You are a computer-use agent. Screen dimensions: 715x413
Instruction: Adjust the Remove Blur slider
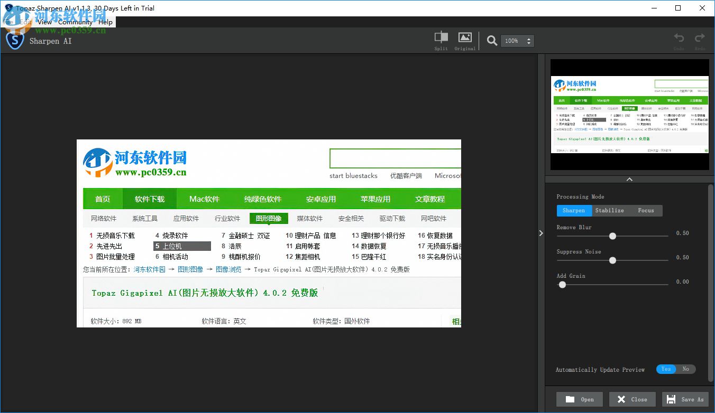point(612,236)
